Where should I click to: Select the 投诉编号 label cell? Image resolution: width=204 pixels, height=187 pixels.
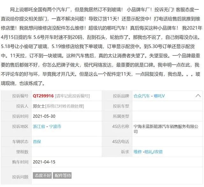click(x=16, y=96)
